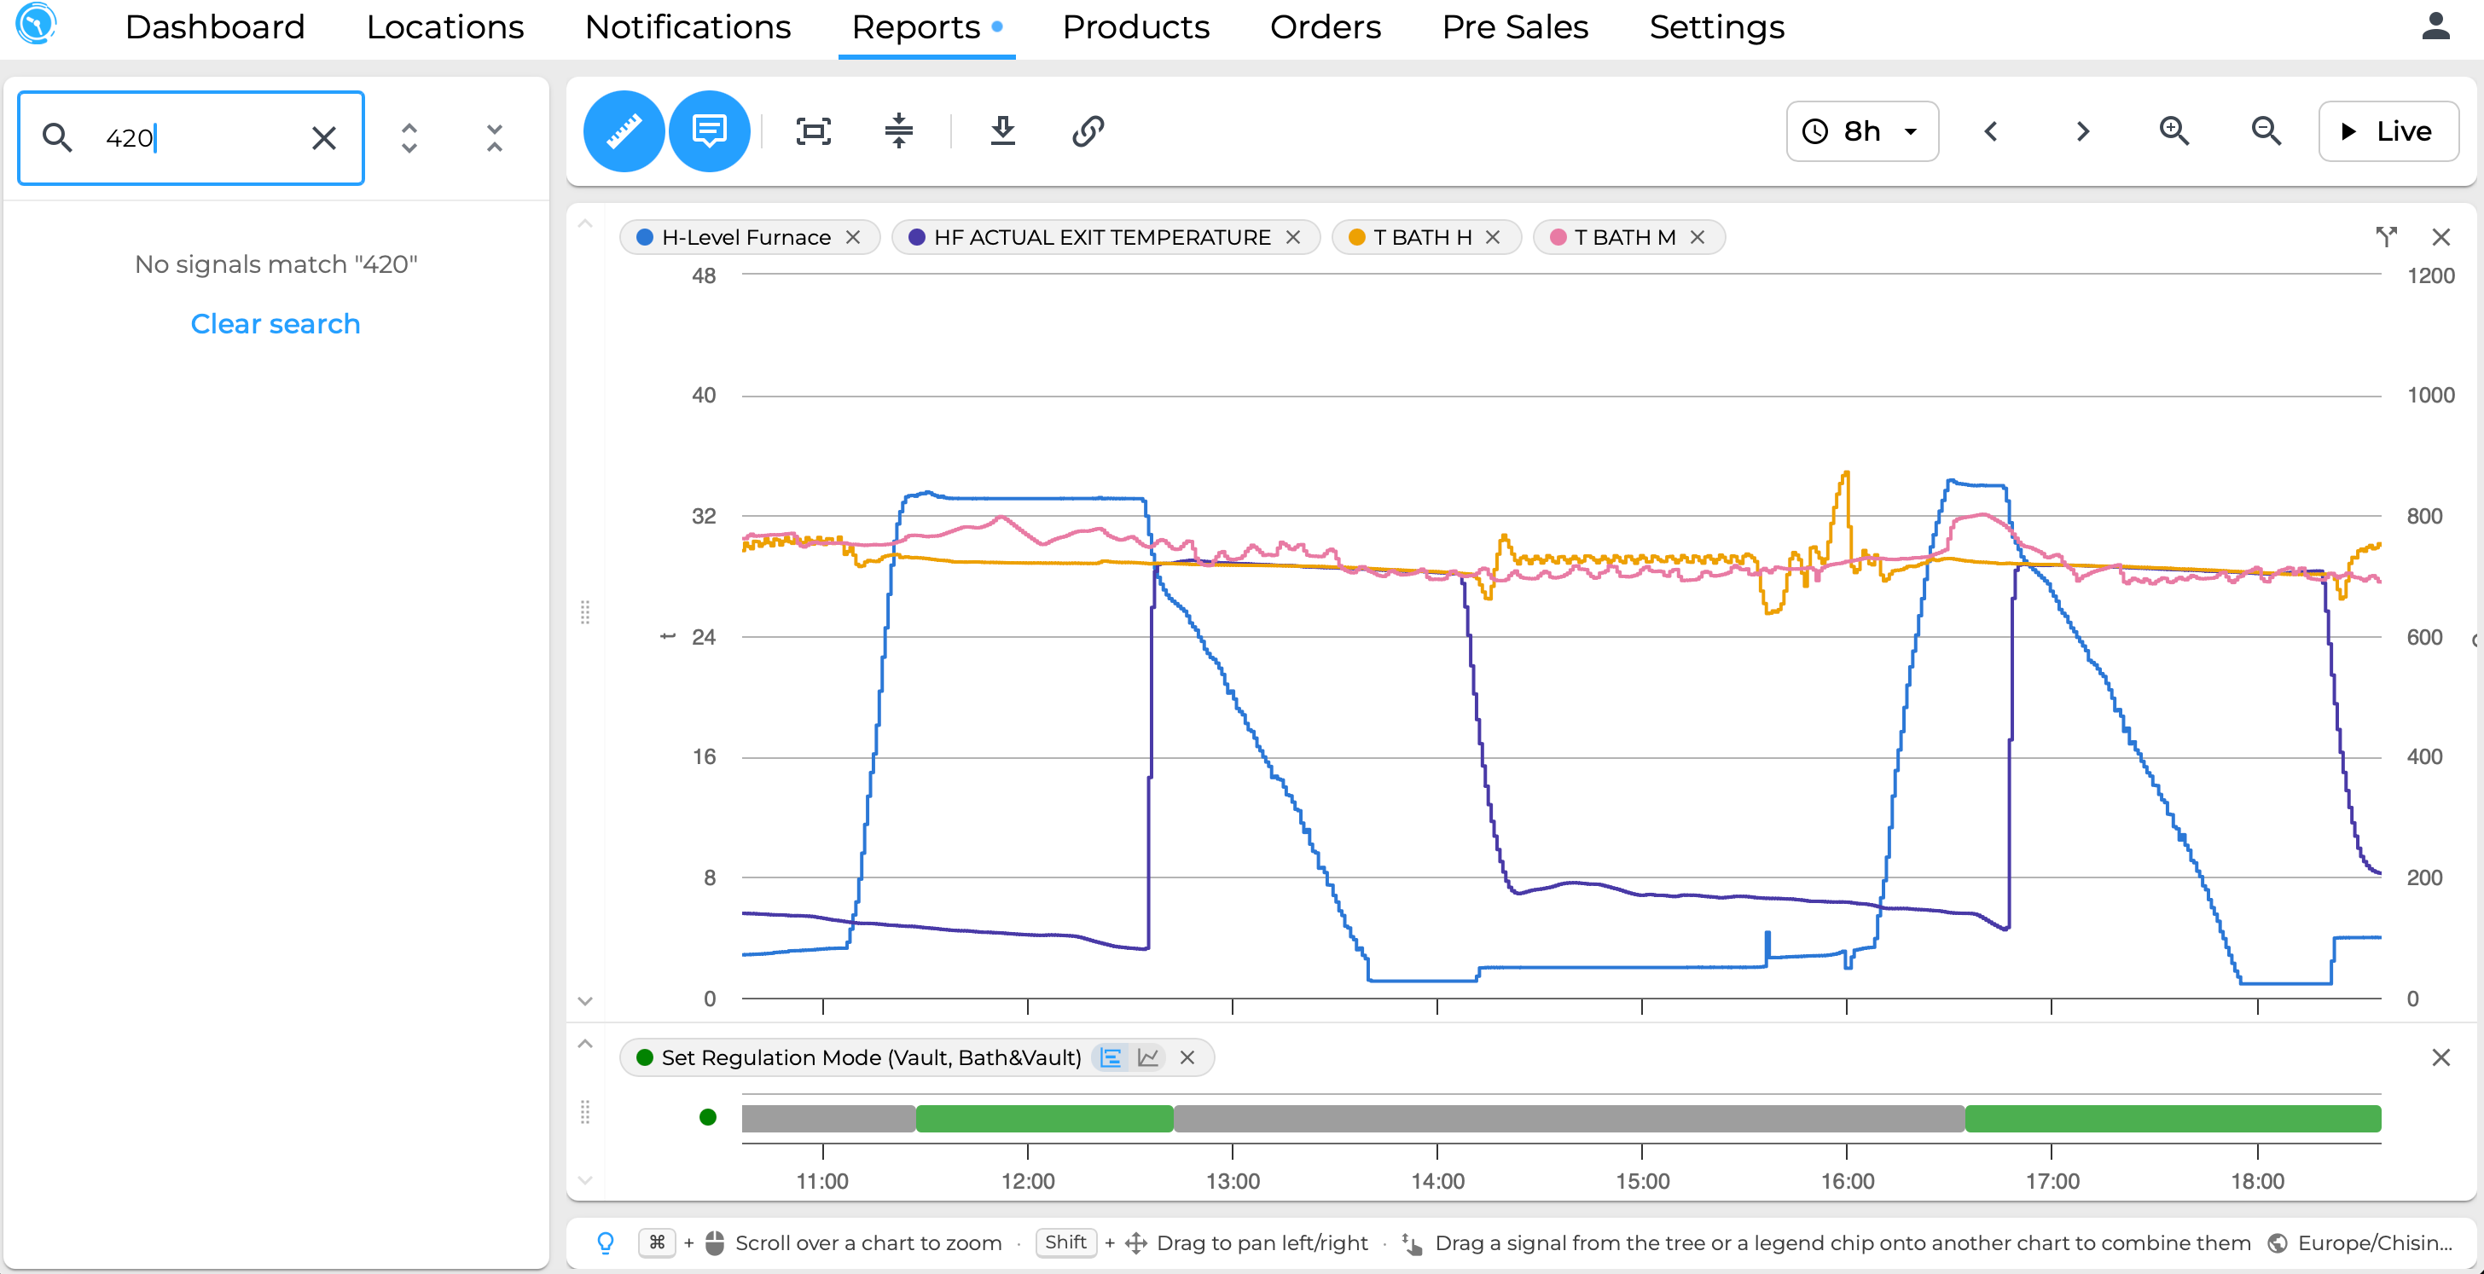Image resolution: width=2484 pixels, height=1274 pixels.
Task: Split the top chart signals icon
Action: (2386, 237)
